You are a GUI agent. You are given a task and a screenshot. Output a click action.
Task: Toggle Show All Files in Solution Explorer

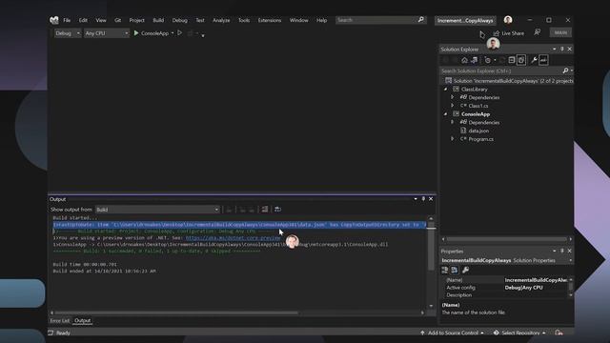click(x=521, y=60)
